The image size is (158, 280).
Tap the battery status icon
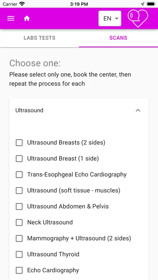(x=151, y=4)
